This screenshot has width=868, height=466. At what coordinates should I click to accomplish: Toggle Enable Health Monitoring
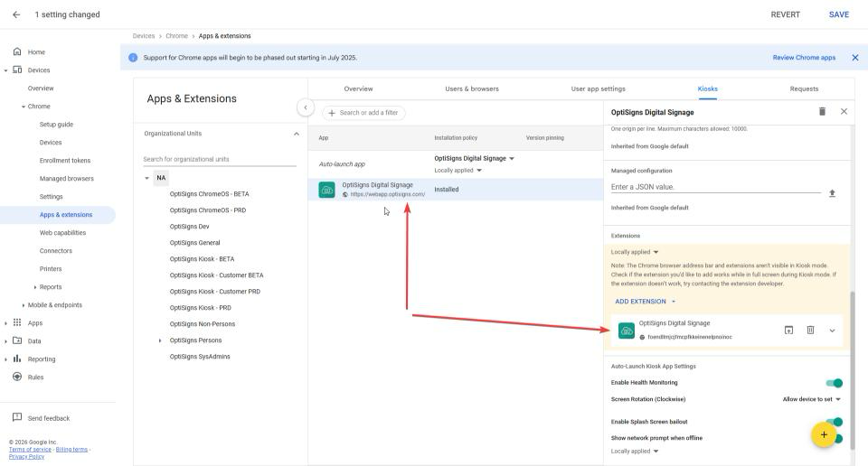[834, 383]
